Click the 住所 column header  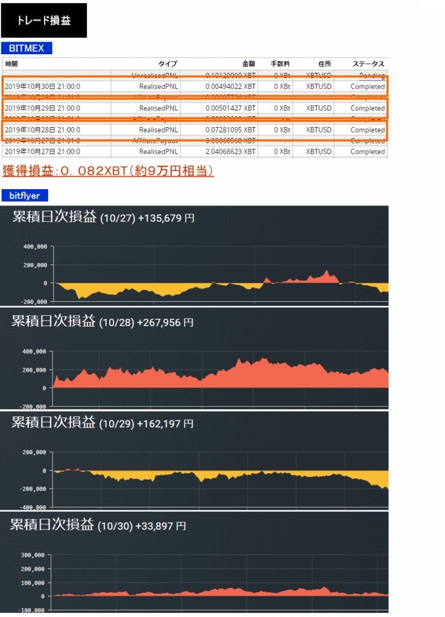coord(324,63)
